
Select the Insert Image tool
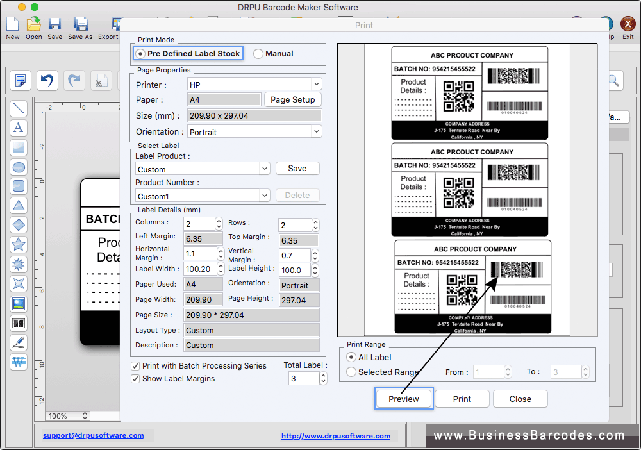pyautogui.click(x=19, y=303)
